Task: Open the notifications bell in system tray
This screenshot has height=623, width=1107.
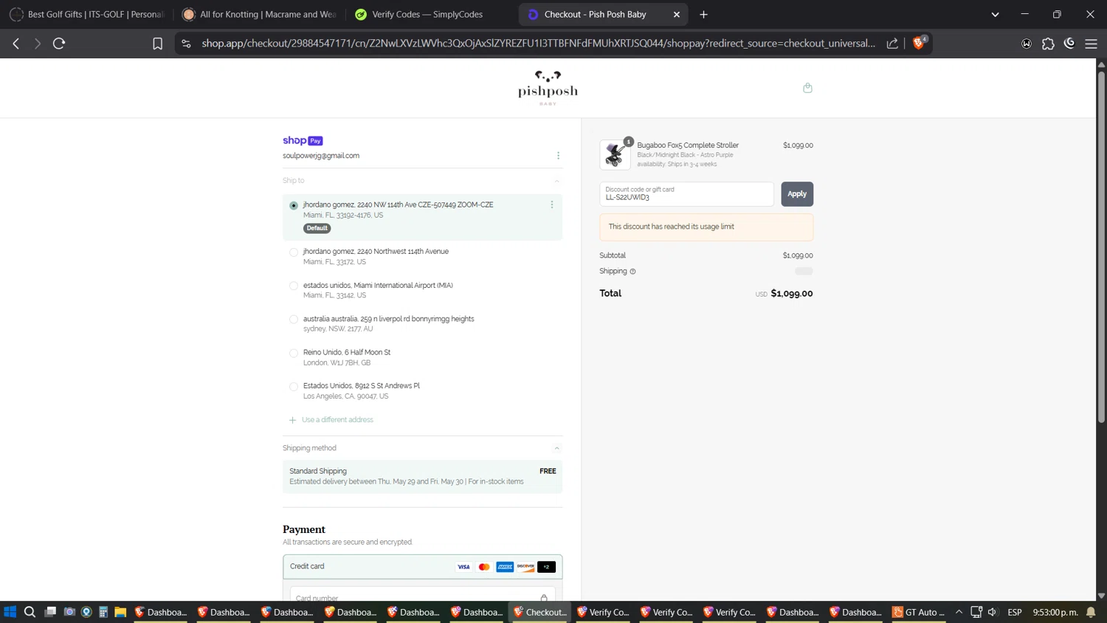Action: tap(1091, 612)
